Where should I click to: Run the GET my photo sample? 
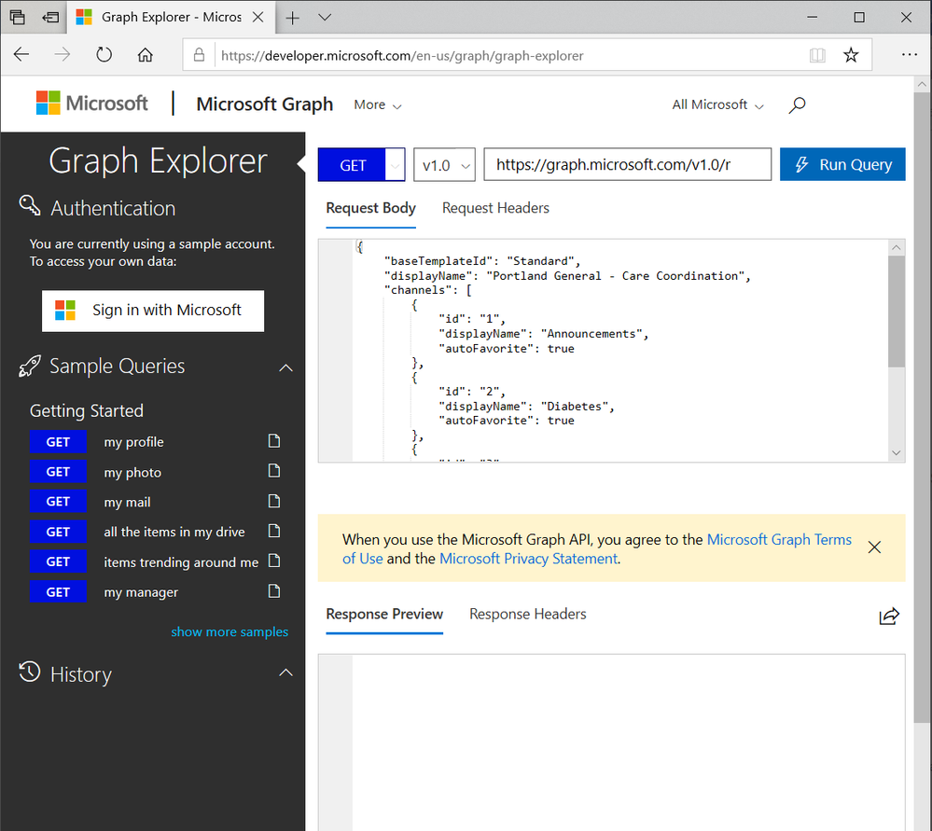coord(58,472)
